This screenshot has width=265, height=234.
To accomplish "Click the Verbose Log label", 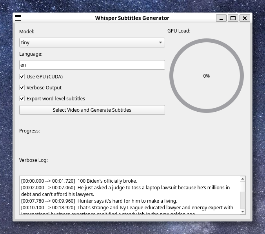I will click(33, 160).
